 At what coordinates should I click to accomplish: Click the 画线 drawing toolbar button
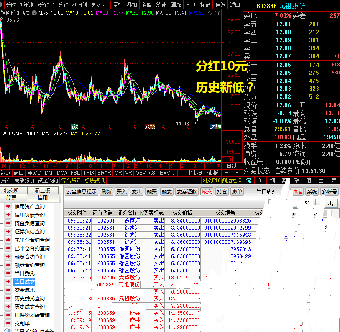(x=176, y=5)
